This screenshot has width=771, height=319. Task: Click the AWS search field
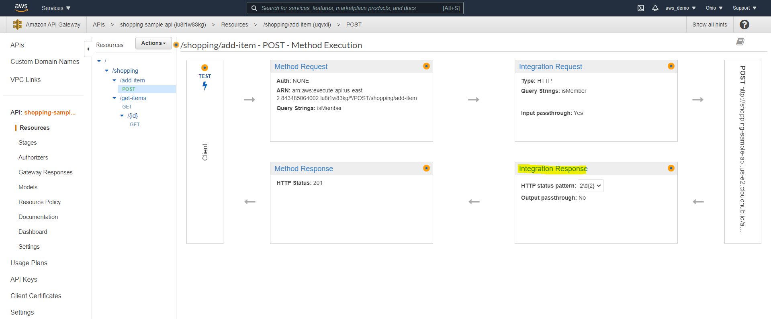[x=355, y=8]
